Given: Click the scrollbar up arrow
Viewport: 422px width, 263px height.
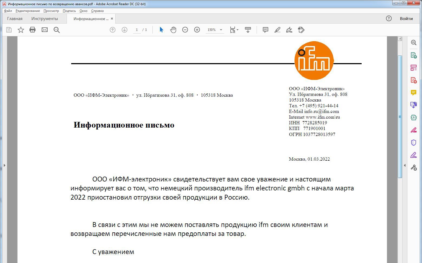Looking at the screenshot, I should tap(400, 39).
